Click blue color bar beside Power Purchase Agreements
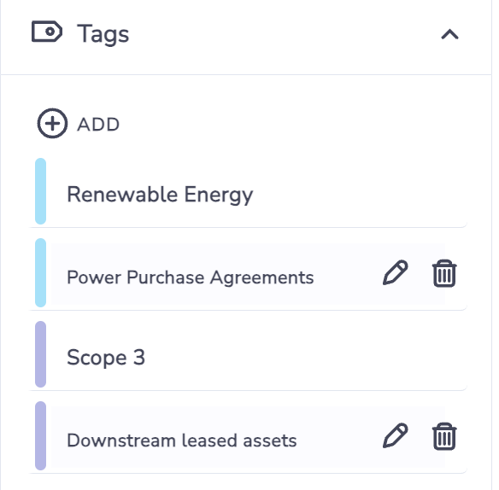Screen dimensions: 499x490 (40, 273)
